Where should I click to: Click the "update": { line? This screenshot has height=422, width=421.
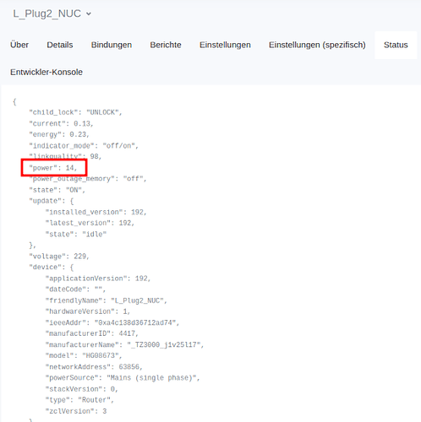[52, 201]
